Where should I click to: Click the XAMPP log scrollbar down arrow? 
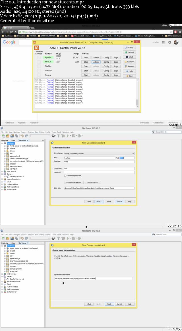click(137, 107)
